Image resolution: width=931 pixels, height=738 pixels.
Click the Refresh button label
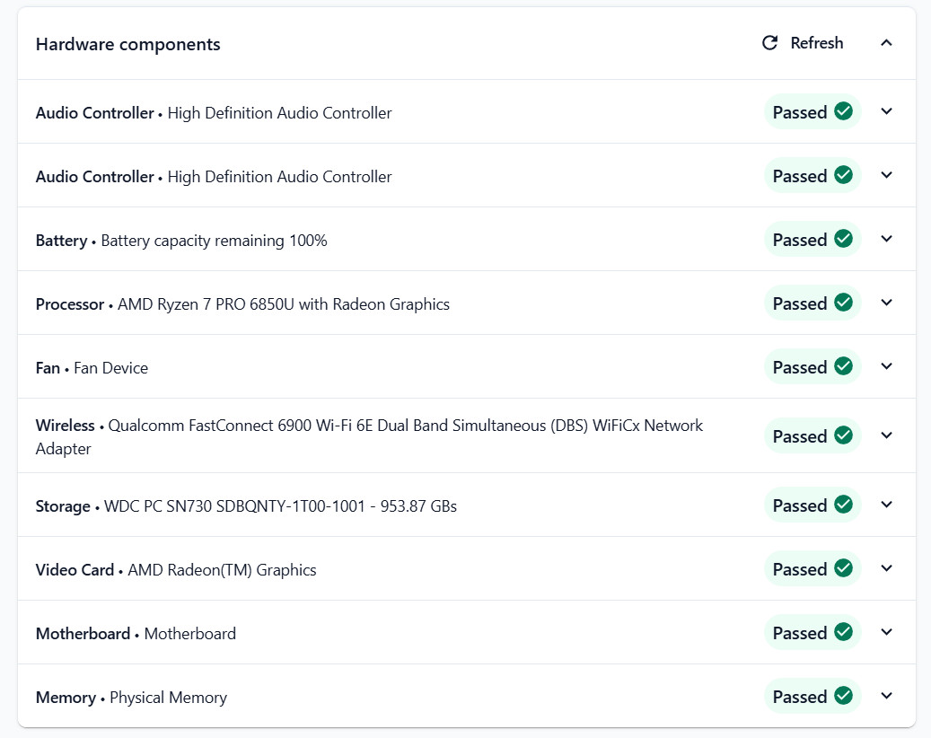(x=816, y=43)
